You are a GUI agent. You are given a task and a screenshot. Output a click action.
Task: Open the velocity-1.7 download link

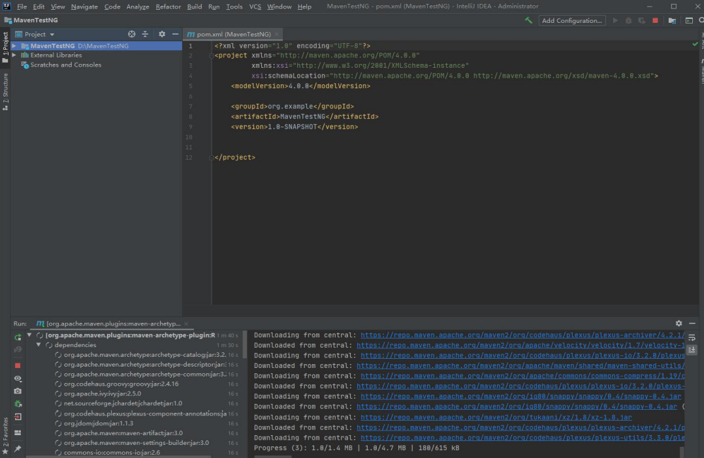coord(521,345)
